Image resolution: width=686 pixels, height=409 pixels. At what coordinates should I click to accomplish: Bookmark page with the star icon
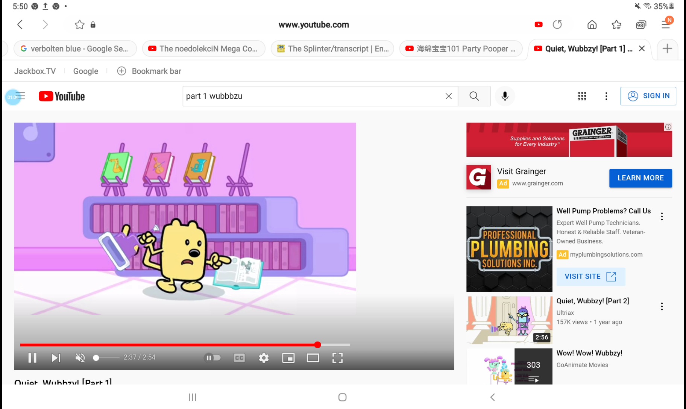click(79, 25)
